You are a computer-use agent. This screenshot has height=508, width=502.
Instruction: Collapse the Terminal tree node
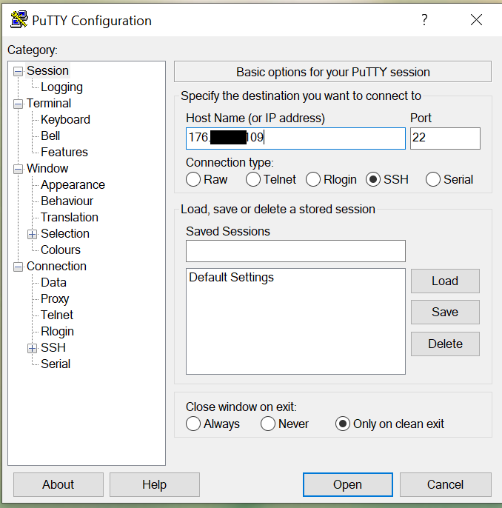pos(18,104)
